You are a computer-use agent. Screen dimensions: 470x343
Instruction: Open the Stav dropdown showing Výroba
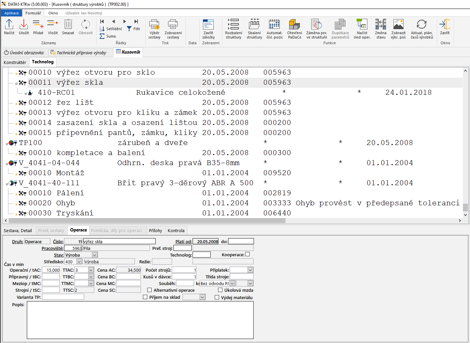95,255
